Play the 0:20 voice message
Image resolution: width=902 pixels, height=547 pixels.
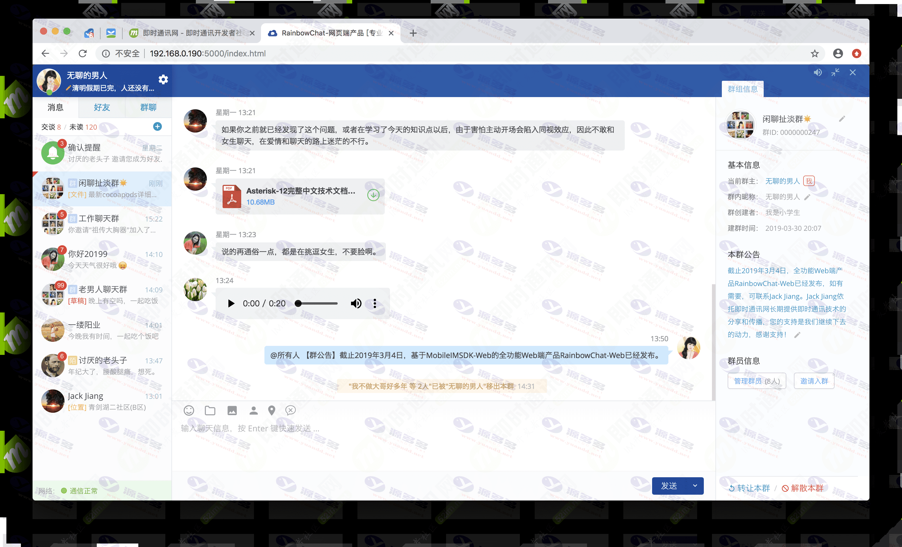point(231,303)
